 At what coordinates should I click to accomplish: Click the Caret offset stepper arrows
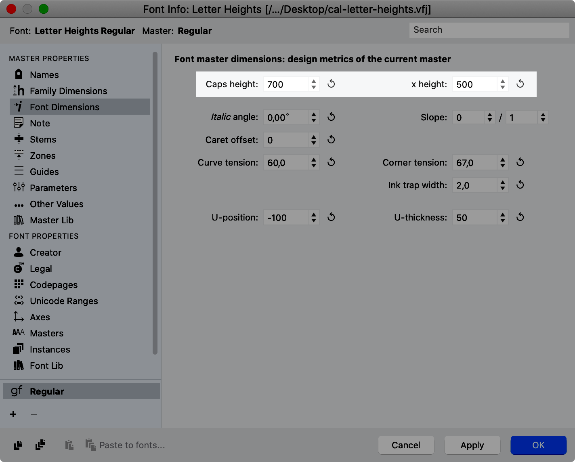coord(314,140)
